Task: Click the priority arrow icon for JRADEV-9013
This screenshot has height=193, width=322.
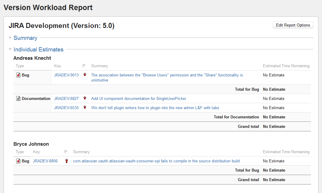Action: pos(85,75)
